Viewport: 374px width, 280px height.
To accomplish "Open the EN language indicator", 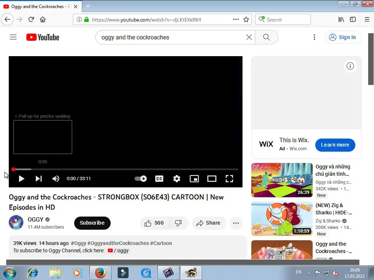I will [298, 272].
